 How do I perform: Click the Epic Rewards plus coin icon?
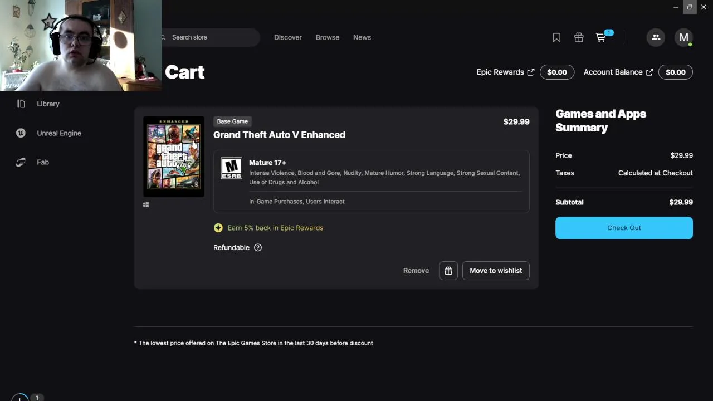click(x=218, y=228)
